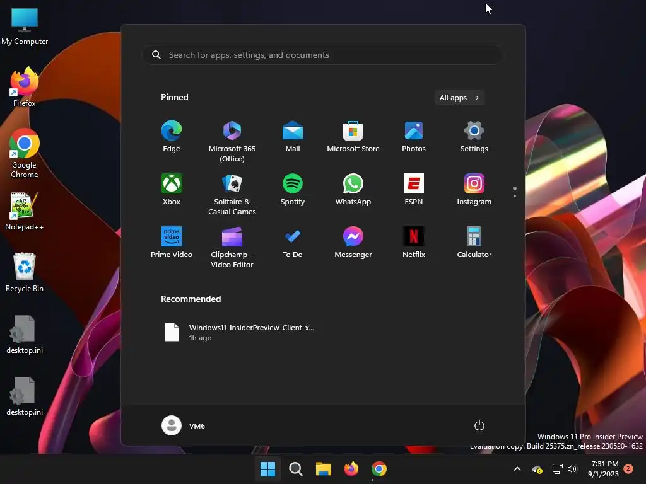The width and height of the screenshot is (646, 484).
Task: Select My Computer desktop icon
Action: (25, 26)
